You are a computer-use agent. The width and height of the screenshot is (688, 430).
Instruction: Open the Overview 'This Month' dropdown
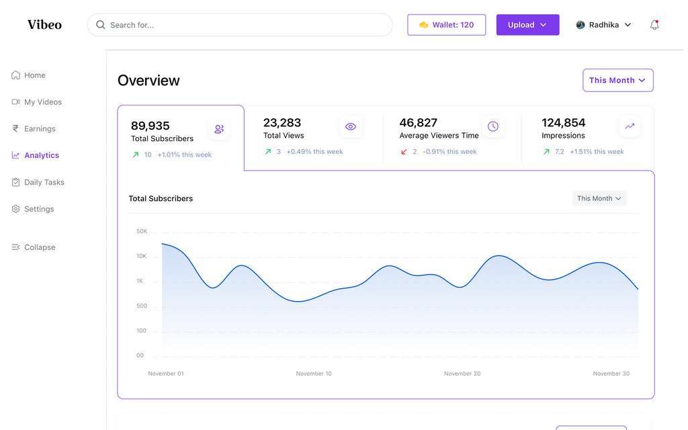click(x=618, y=81)
